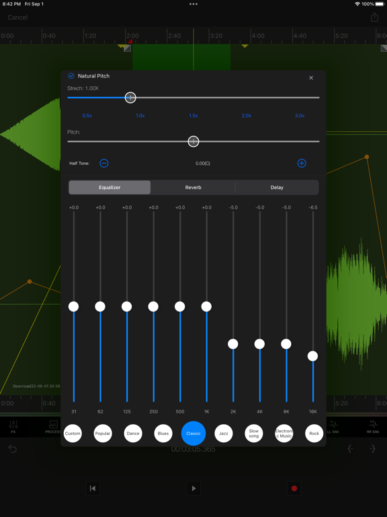This screenshot has height=517, width=387.
Task: Click the Wi-Fi status icon
Action: point(357,4)
